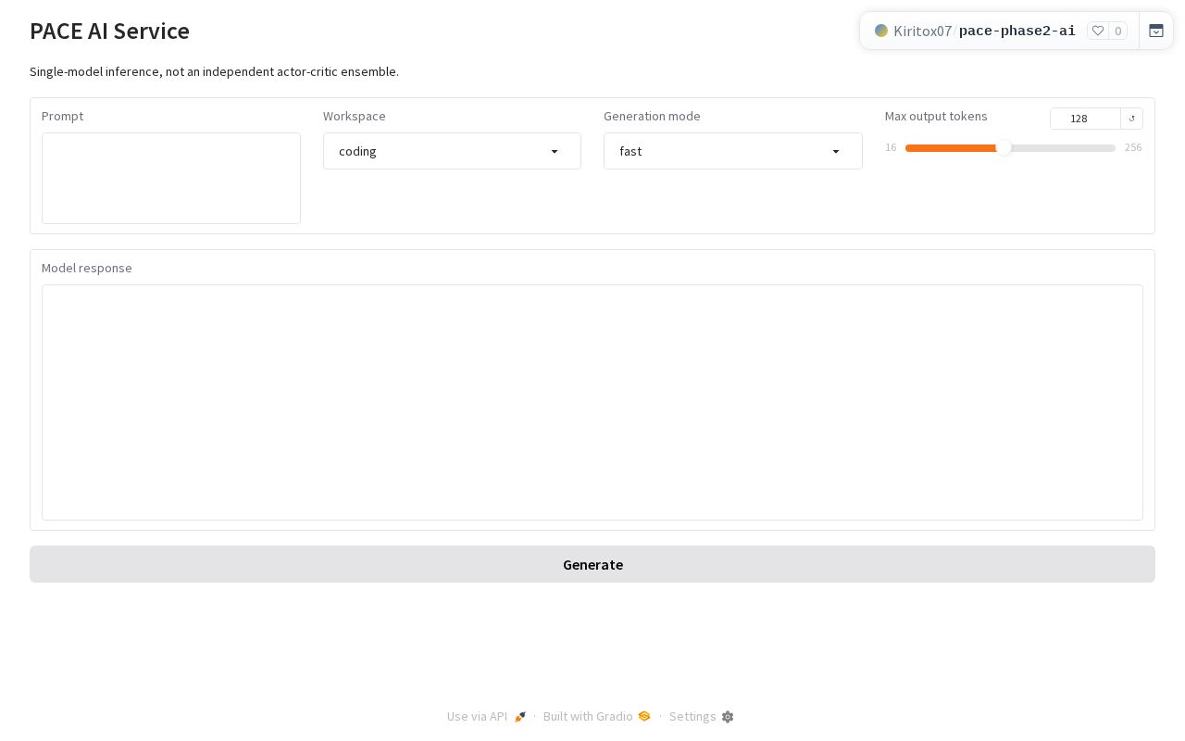Click the max output tokens number field showing 128
The width and height of the screenshot is (1185, 741).
(1085, 119)
